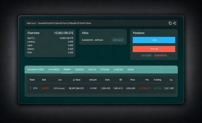Viewport: 202px width, 123px height.
Task: Share the address via share icon
Action: pos(174,23)
